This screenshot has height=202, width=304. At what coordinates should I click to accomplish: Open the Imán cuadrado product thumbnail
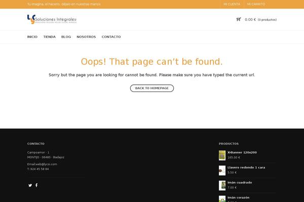[x=222, y=185]
